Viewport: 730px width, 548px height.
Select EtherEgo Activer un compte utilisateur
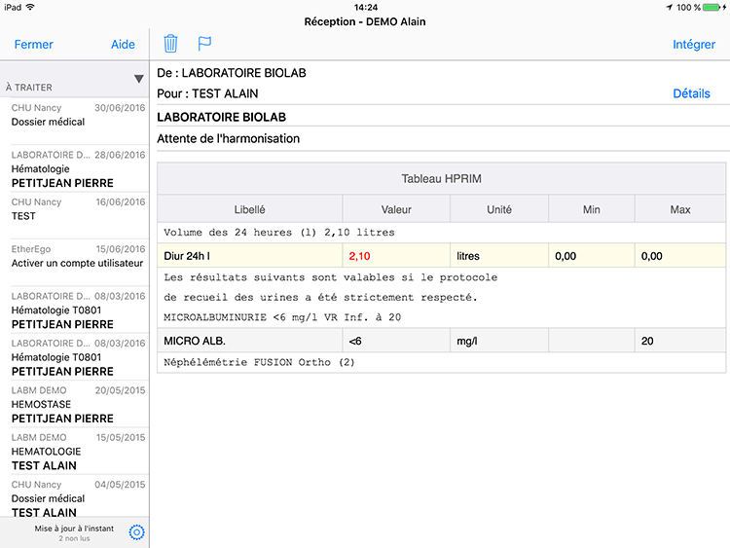(75, 257)
